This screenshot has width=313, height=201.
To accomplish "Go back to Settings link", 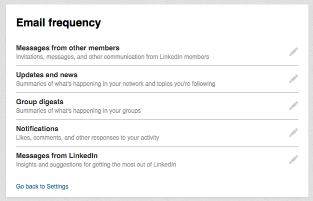I will click(x=42, y=187).
